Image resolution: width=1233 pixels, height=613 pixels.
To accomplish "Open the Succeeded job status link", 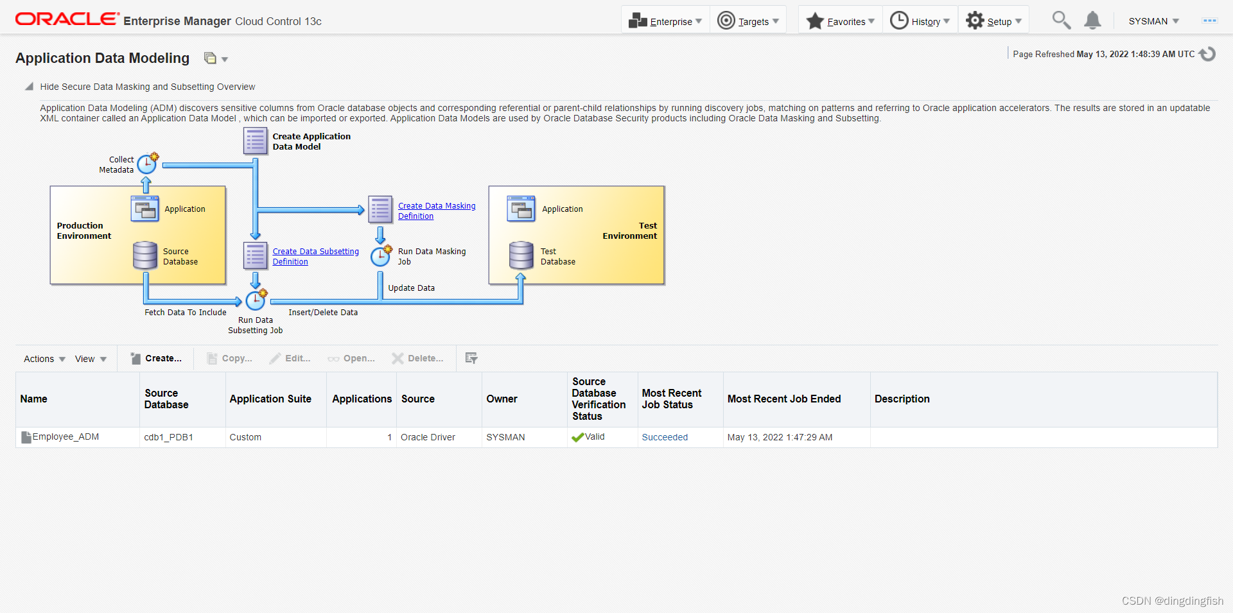I will pyautogui.click(x=665, y=437).
